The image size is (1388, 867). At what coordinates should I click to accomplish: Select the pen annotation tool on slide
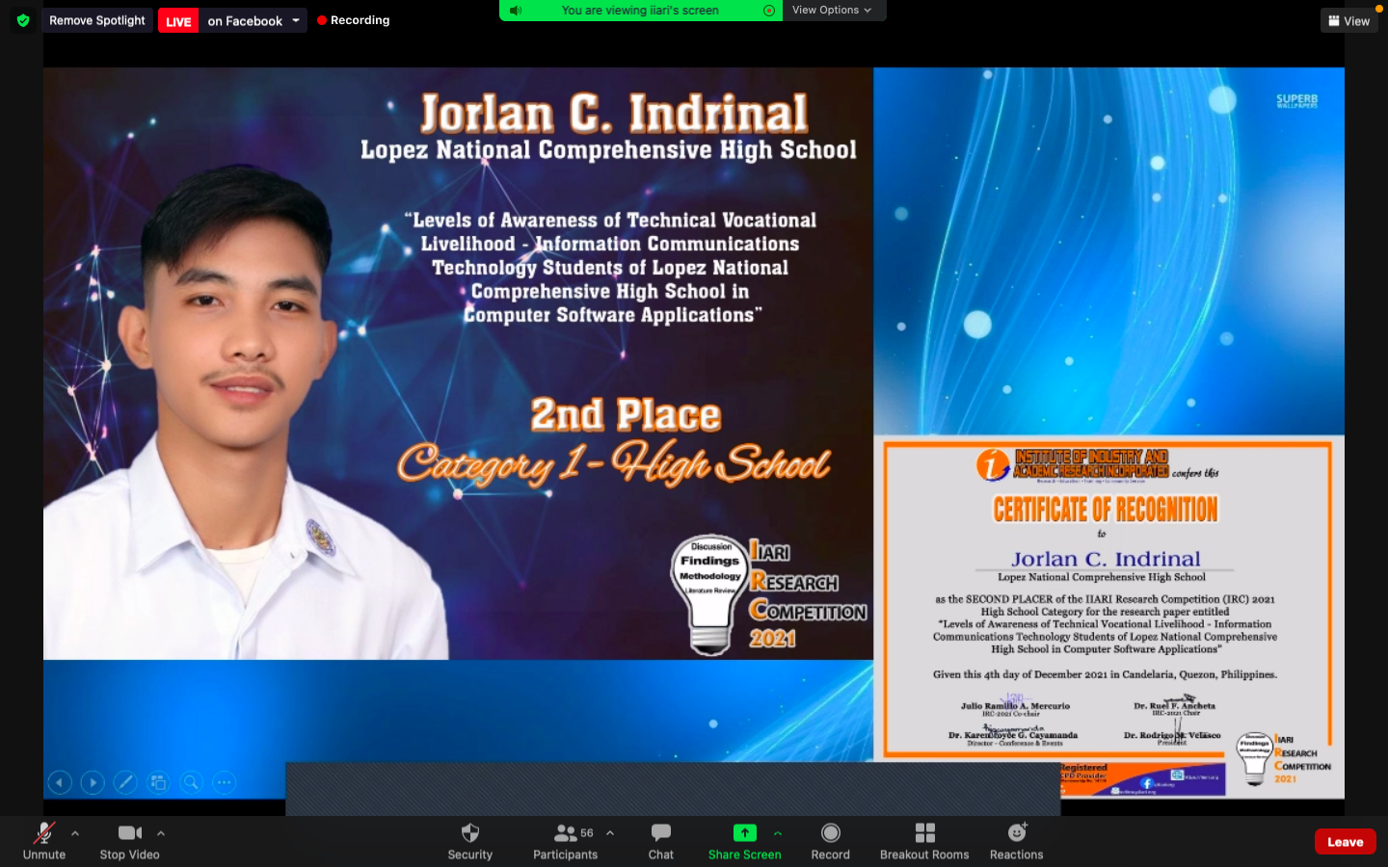(x=125, y=782)
